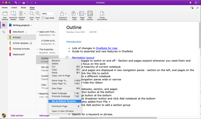Select Copy Link to Page
This screenshot has height=119, width=201.
click(65, 76)
